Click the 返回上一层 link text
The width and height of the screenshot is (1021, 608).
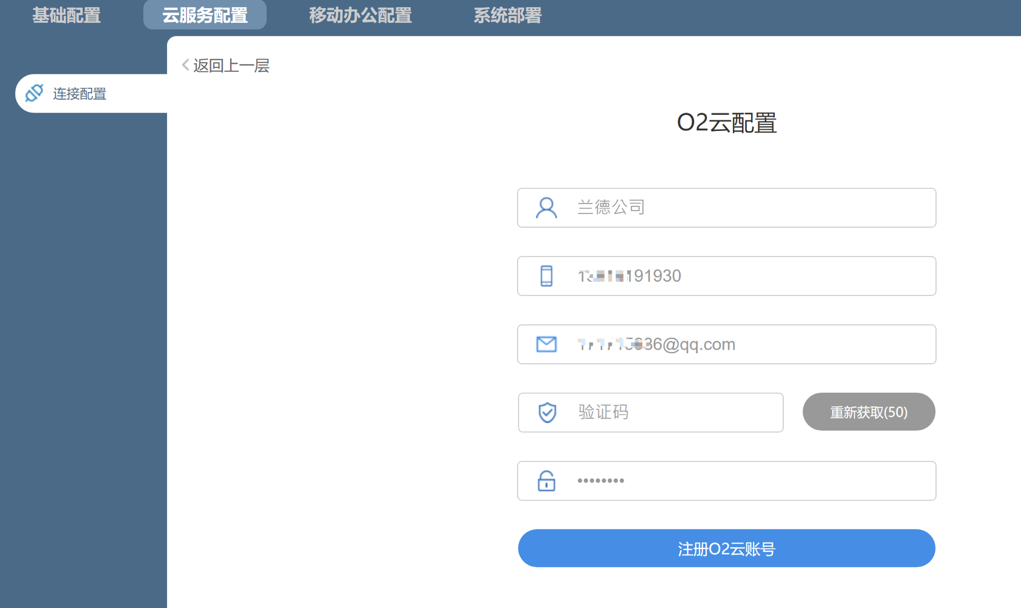[231, 65]
